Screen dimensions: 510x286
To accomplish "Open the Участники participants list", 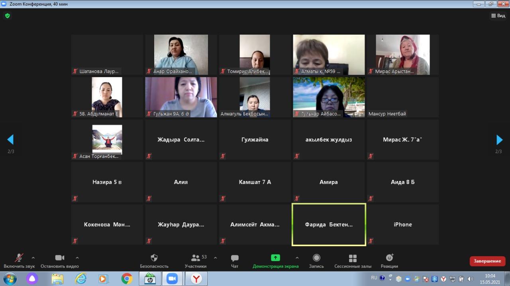I will 196,258.
